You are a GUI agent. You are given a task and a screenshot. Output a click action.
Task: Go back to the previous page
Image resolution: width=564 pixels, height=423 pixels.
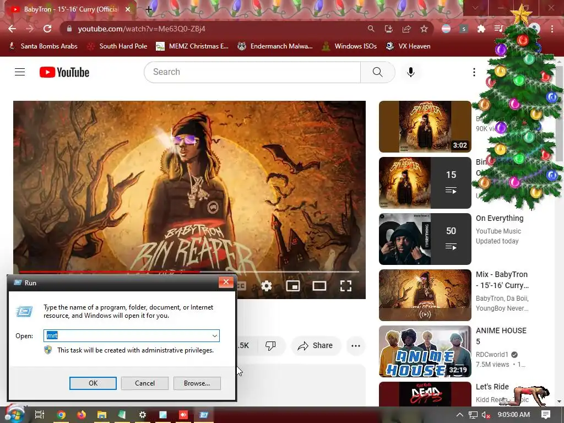(x=12, y=29)
